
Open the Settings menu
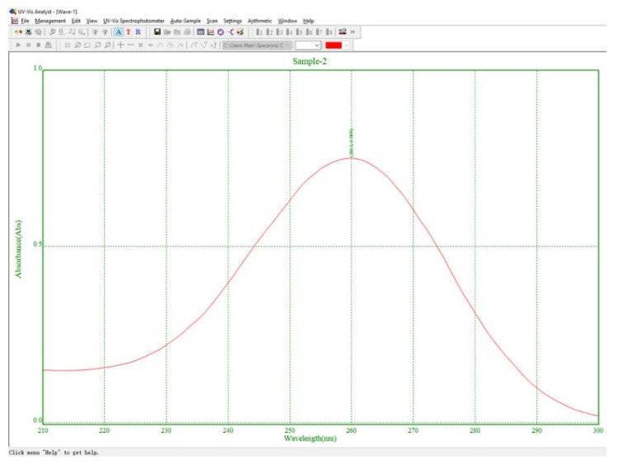233,21
